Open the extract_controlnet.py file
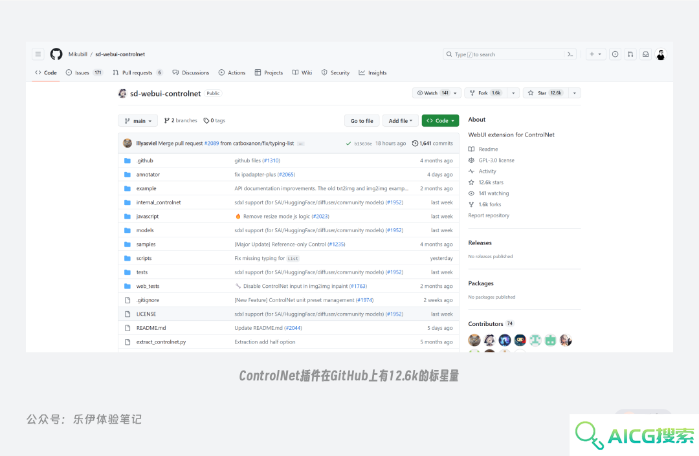Screen dimensions: 699x456 point(161,342)
